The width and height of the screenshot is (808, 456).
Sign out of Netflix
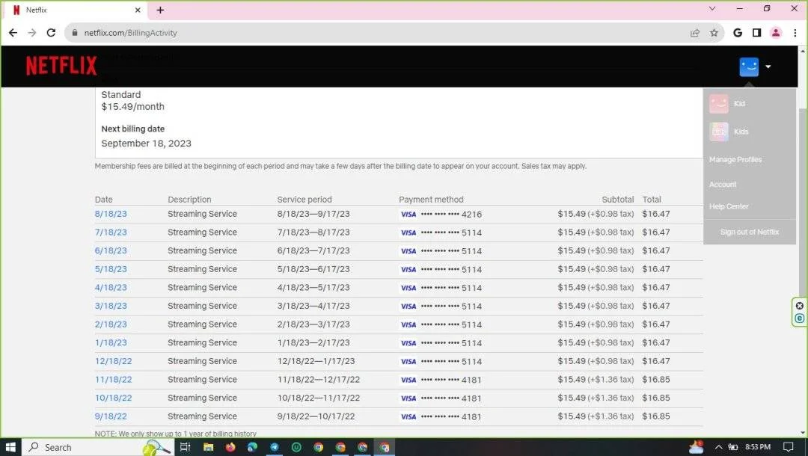pyautogui.click(x=749, y=232)
